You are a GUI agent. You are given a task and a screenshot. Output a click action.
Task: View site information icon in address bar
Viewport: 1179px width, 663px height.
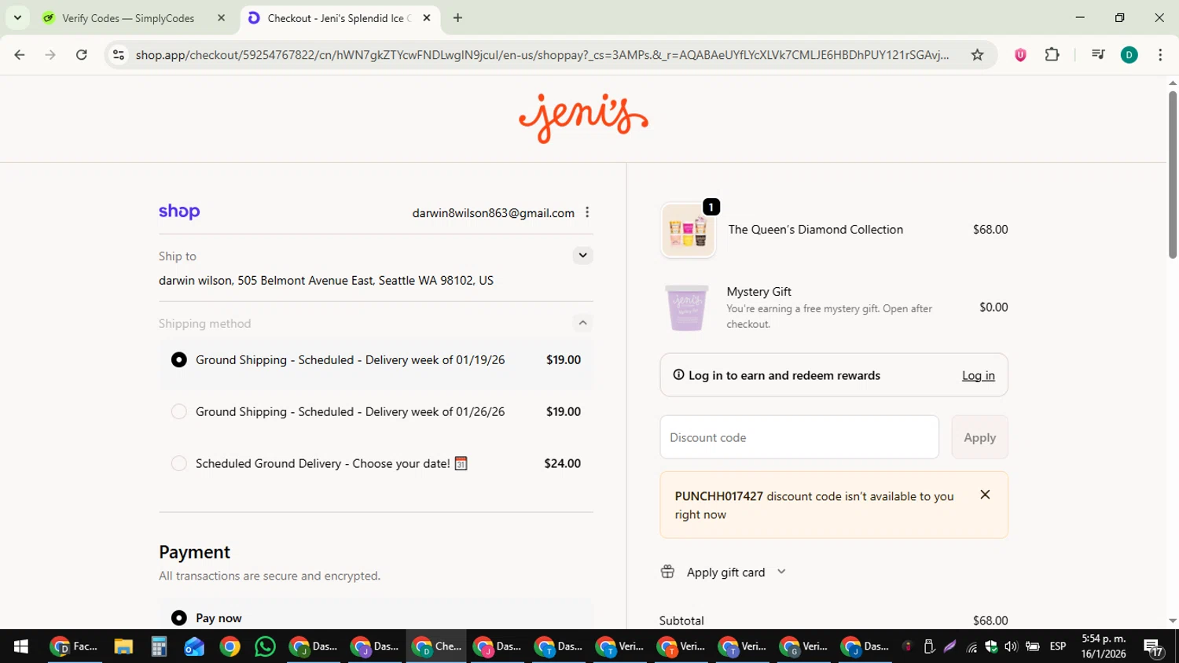point(119,54)
